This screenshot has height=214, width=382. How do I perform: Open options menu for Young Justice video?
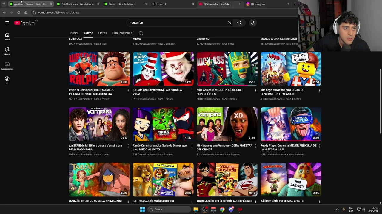pos(256,201)
